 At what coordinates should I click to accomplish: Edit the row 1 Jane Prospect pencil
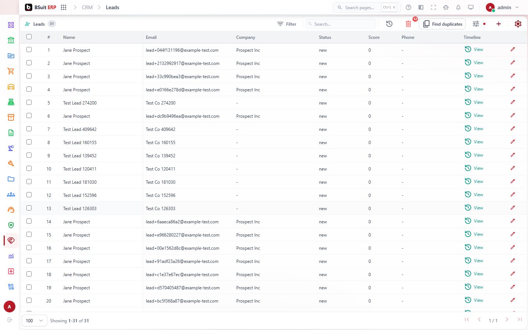click(x=513, y=49)
